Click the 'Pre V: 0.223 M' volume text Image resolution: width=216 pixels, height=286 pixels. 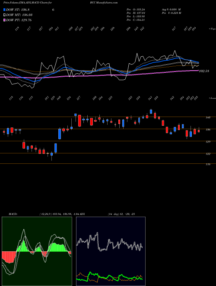(171, 13)
